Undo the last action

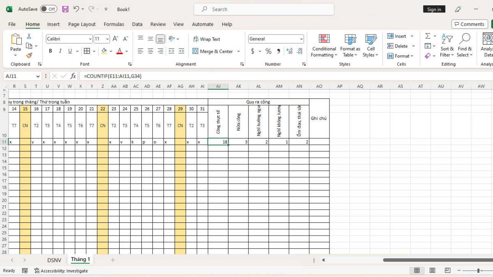click(76, 9)
